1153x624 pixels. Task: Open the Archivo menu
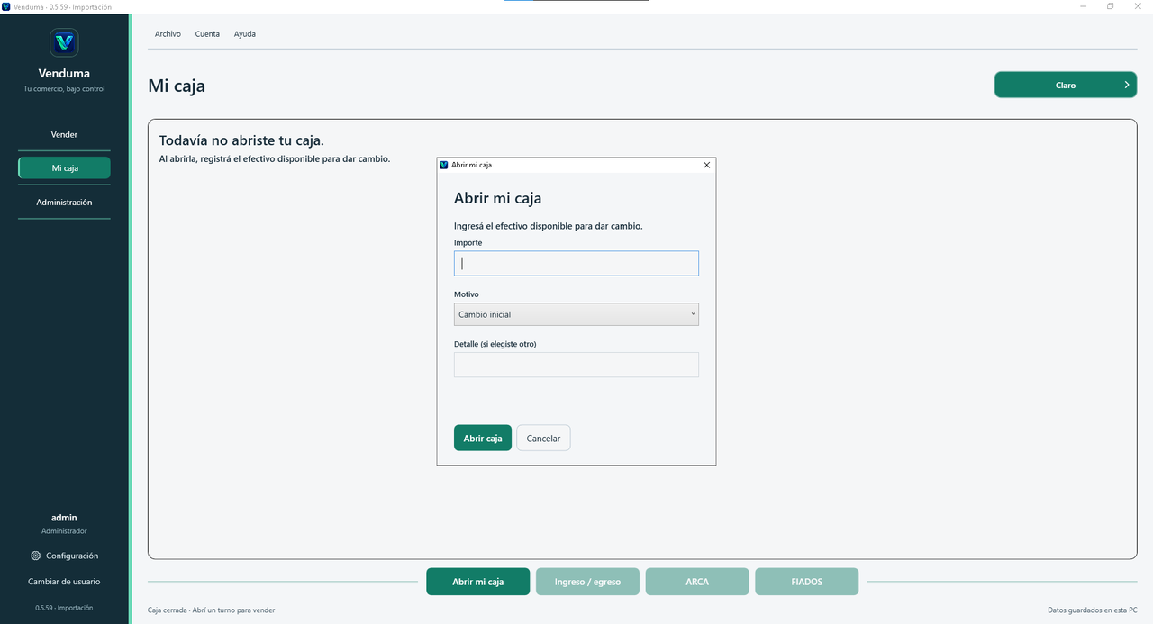coord(168,34)
